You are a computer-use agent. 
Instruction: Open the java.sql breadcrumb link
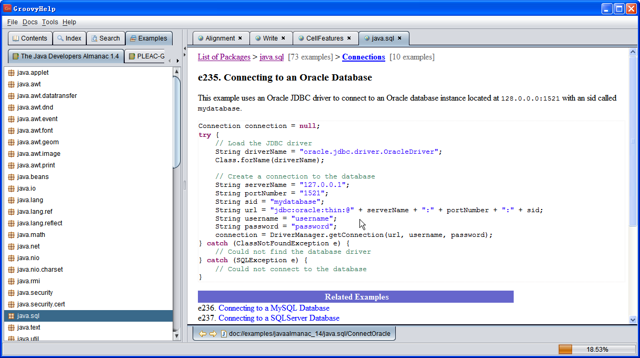[x=272, y=57]
